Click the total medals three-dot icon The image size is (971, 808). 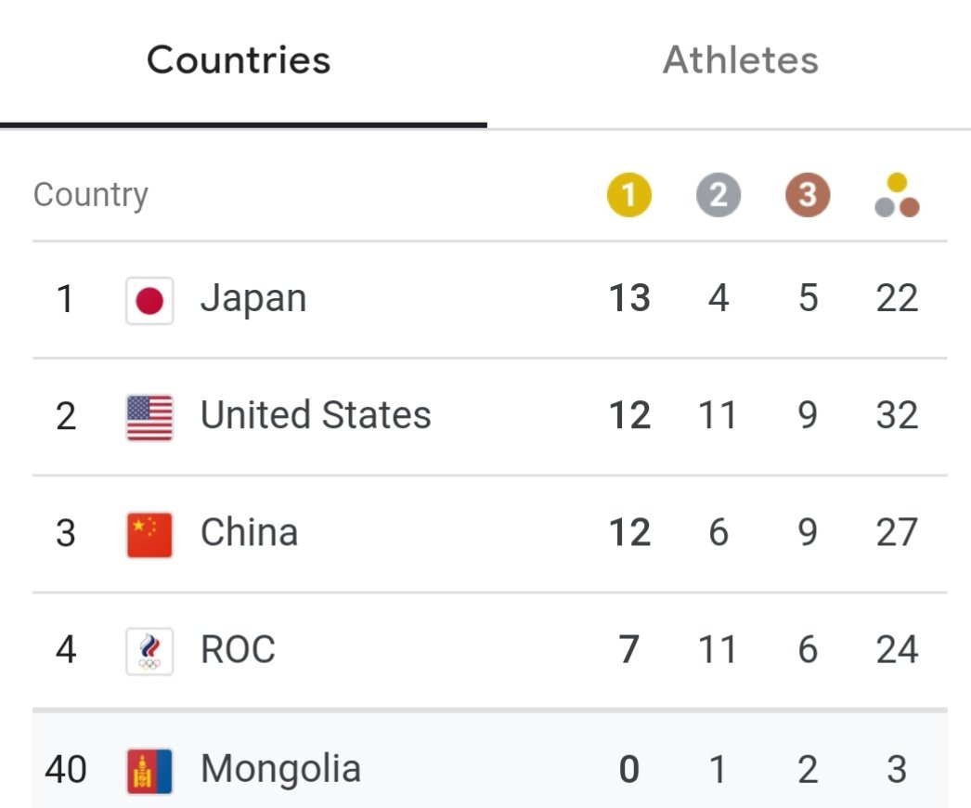pos(897,195)
